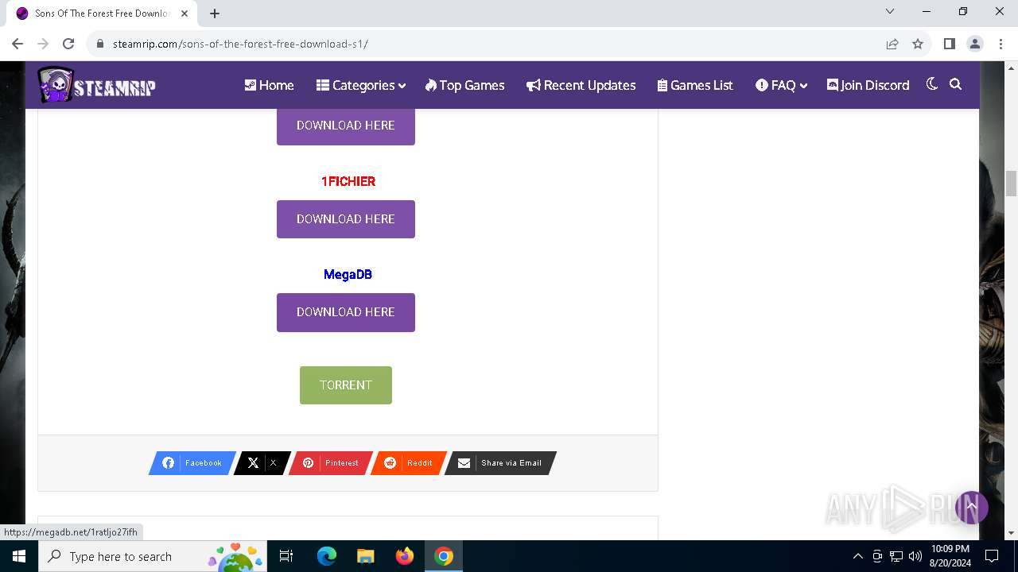Click DOWNLOAD HERE under 1FICHIER

click(346, 219)
